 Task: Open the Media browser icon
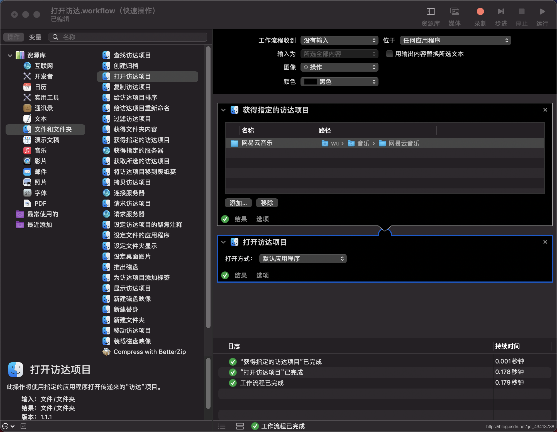[455, 12]
